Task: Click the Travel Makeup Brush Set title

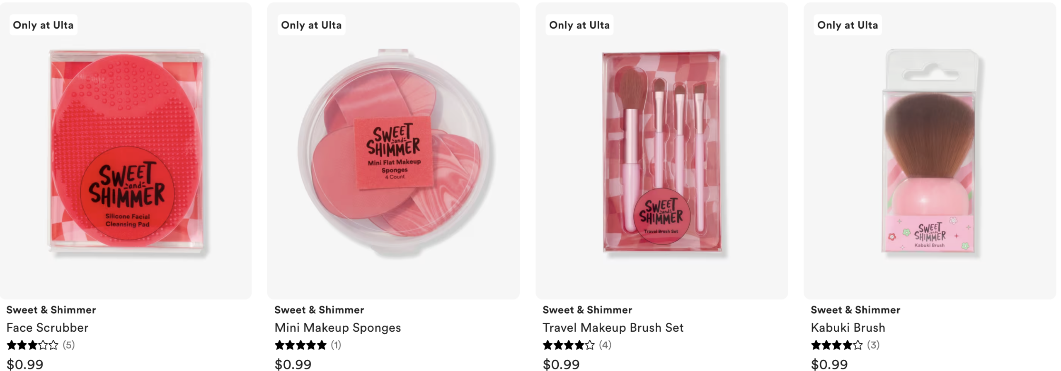Action: coord(613,328)
